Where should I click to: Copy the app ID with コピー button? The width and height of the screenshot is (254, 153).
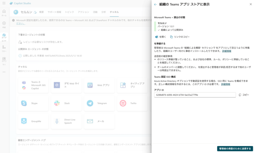click(x=244, y=95)
